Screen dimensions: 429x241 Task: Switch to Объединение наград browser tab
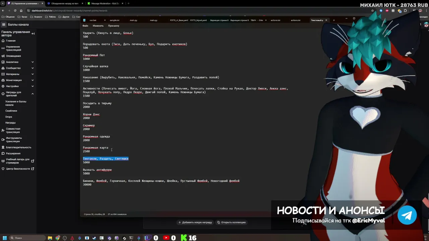tap(65, 3)
